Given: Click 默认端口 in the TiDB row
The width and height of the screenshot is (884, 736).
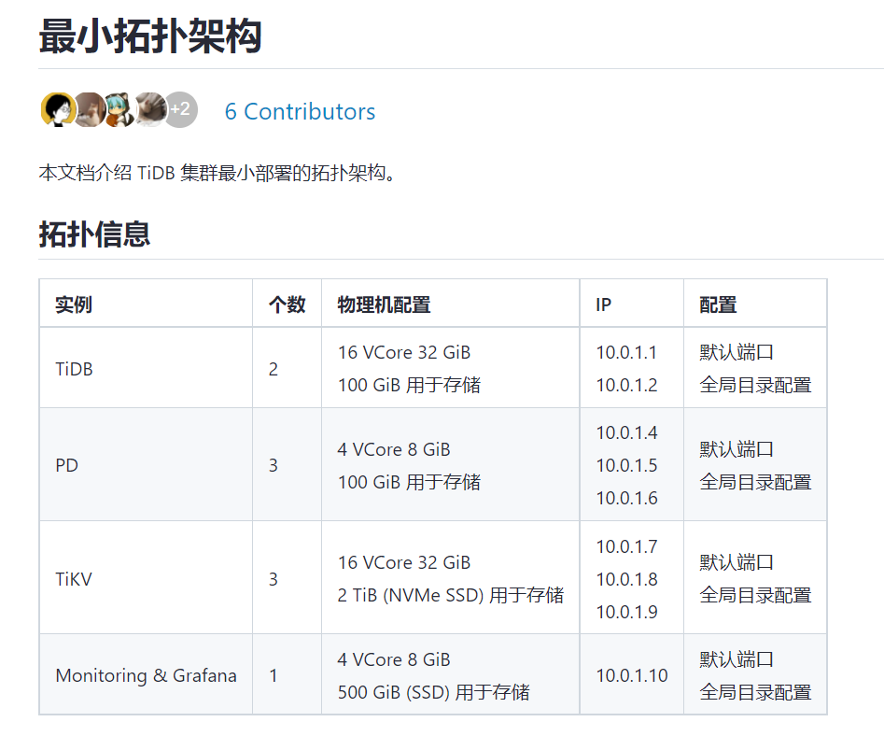Looking at the screenshot, I should 737,352.
